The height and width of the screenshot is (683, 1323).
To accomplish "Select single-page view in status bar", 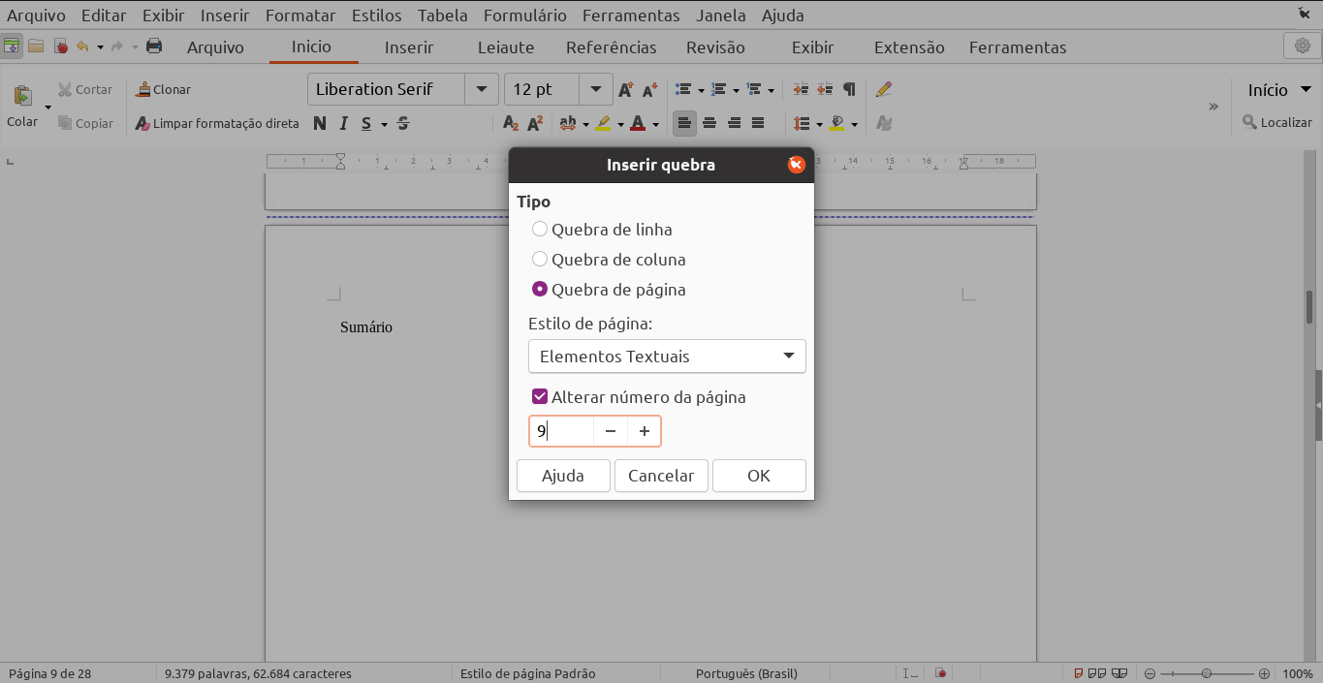I will point(1080,673).
